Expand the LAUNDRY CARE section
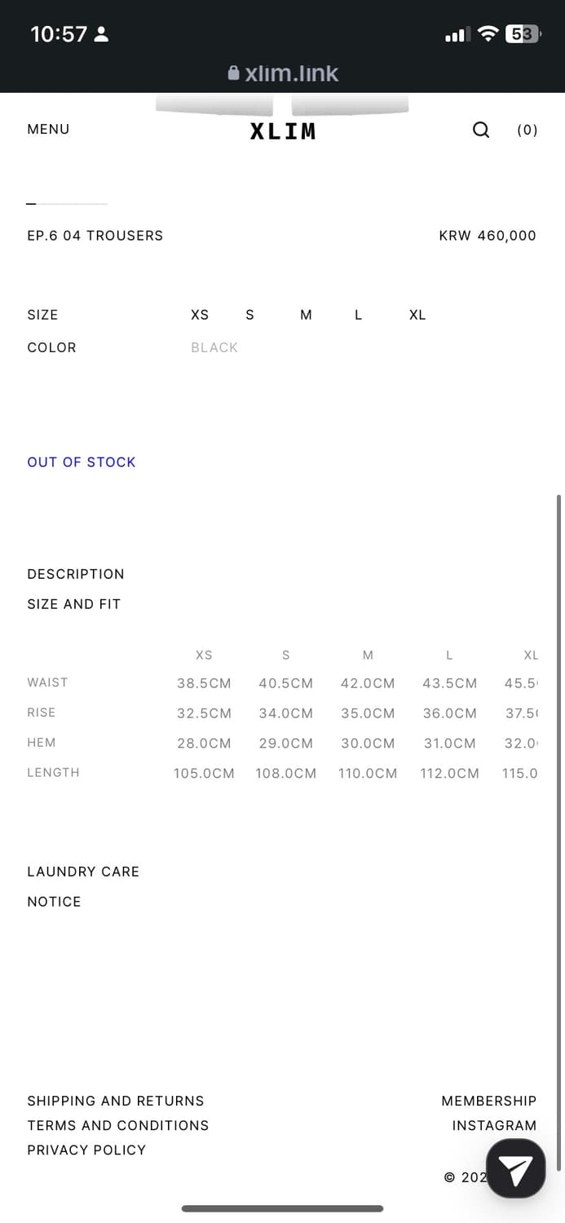Viewport: 565px width, 1223px height. click(x=83, y=872)
